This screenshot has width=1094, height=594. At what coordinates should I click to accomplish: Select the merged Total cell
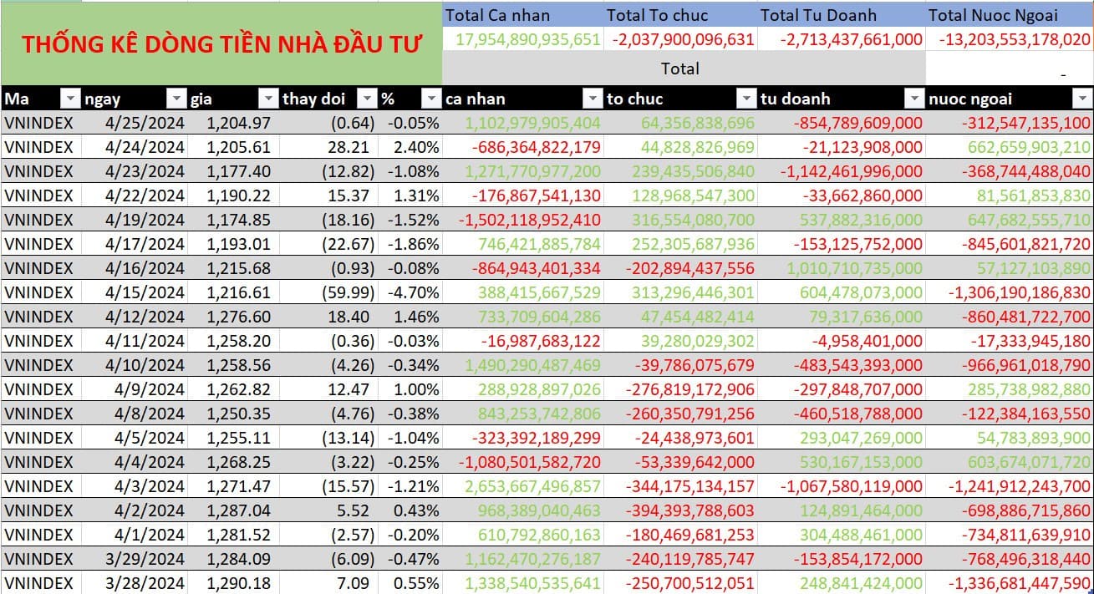(684, 69)
